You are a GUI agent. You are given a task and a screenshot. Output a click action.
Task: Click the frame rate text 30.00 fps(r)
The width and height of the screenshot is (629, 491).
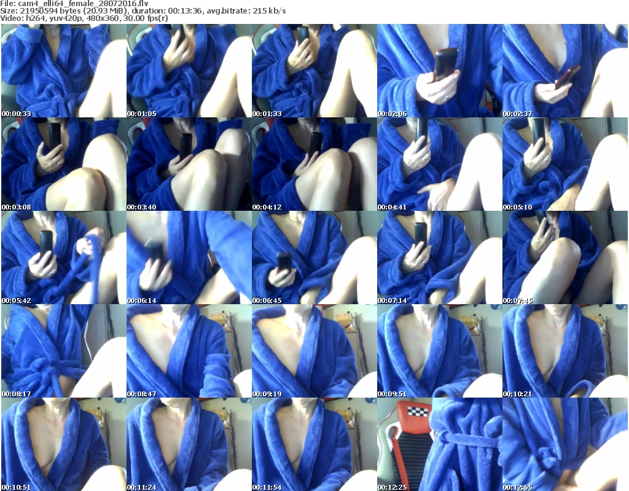pyautogui.click(x=146, y=18)
